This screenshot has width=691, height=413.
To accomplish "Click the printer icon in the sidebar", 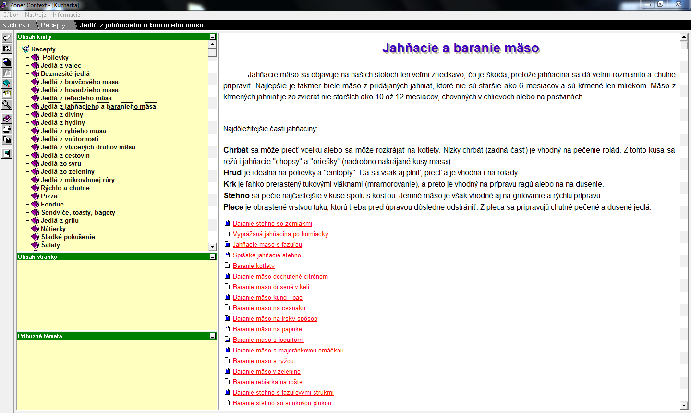I will click(7, 129).
